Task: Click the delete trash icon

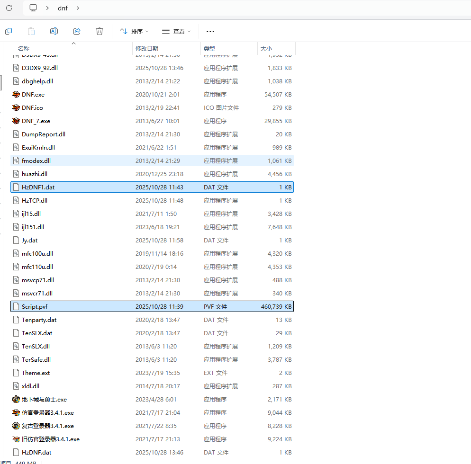Action: 100,31
